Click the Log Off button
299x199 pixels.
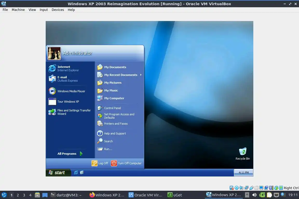click(100, 163)
